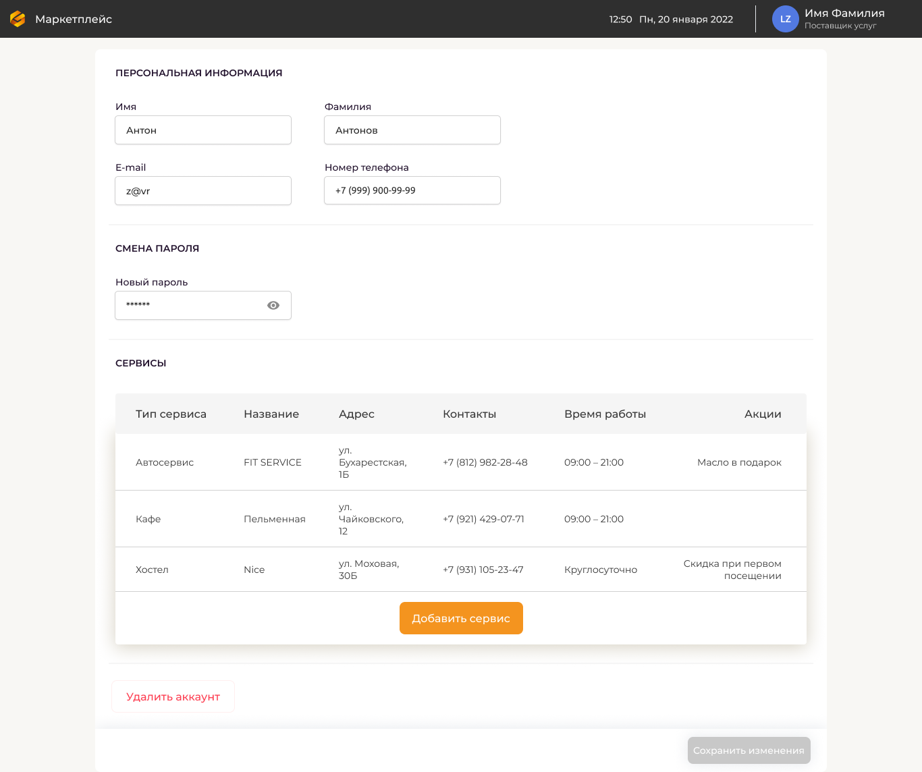Click the Акции column header

[762, 414]
